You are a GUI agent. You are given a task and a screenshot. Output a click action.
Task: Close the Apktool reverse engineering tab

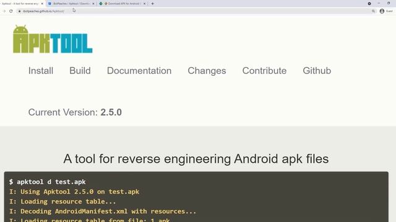[42, 4]
